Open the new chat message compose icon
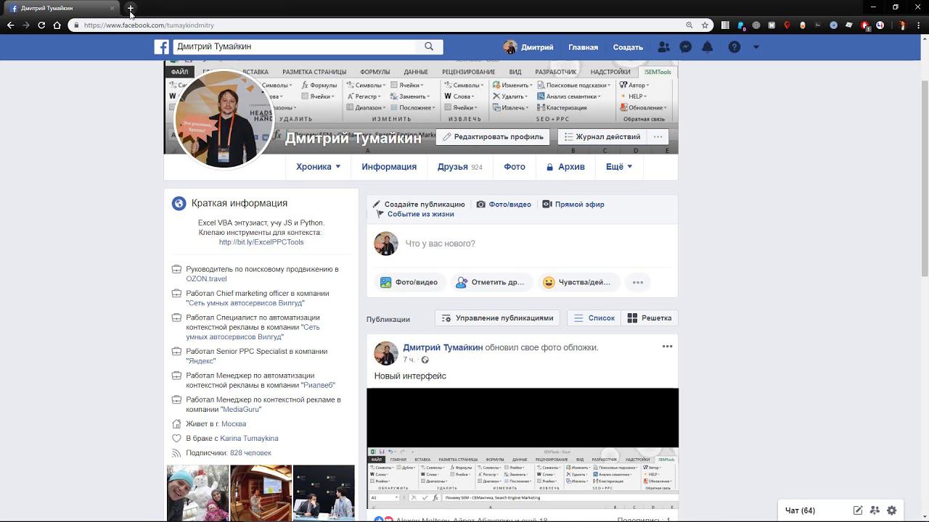 pos(858,510)
